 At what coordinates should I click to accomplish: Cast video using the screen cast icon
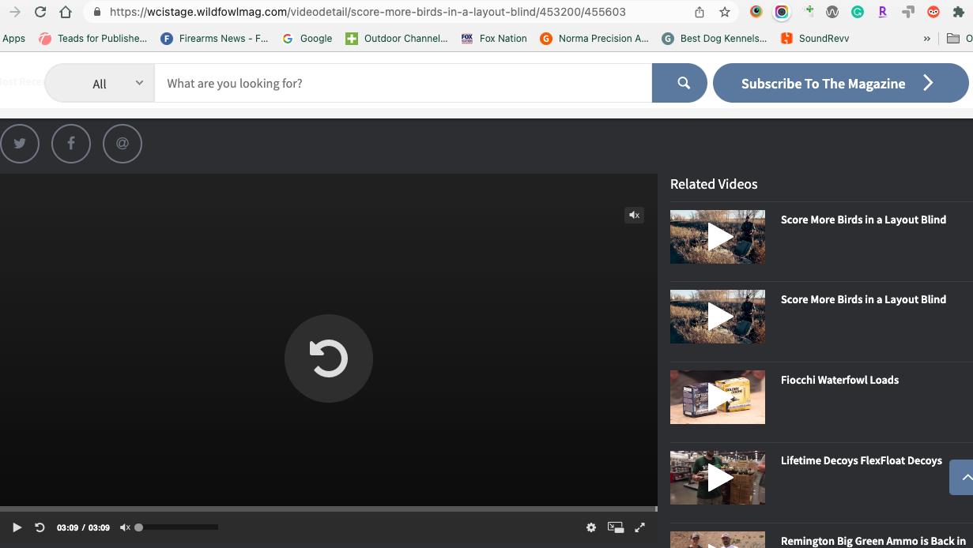[x=616, y=527]
